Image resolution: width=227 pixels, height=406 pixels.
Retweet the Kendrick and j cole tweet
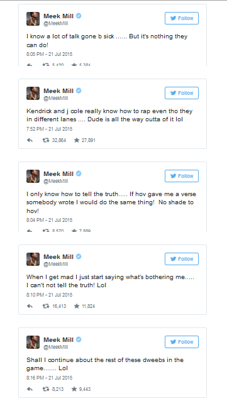(46, 140)
